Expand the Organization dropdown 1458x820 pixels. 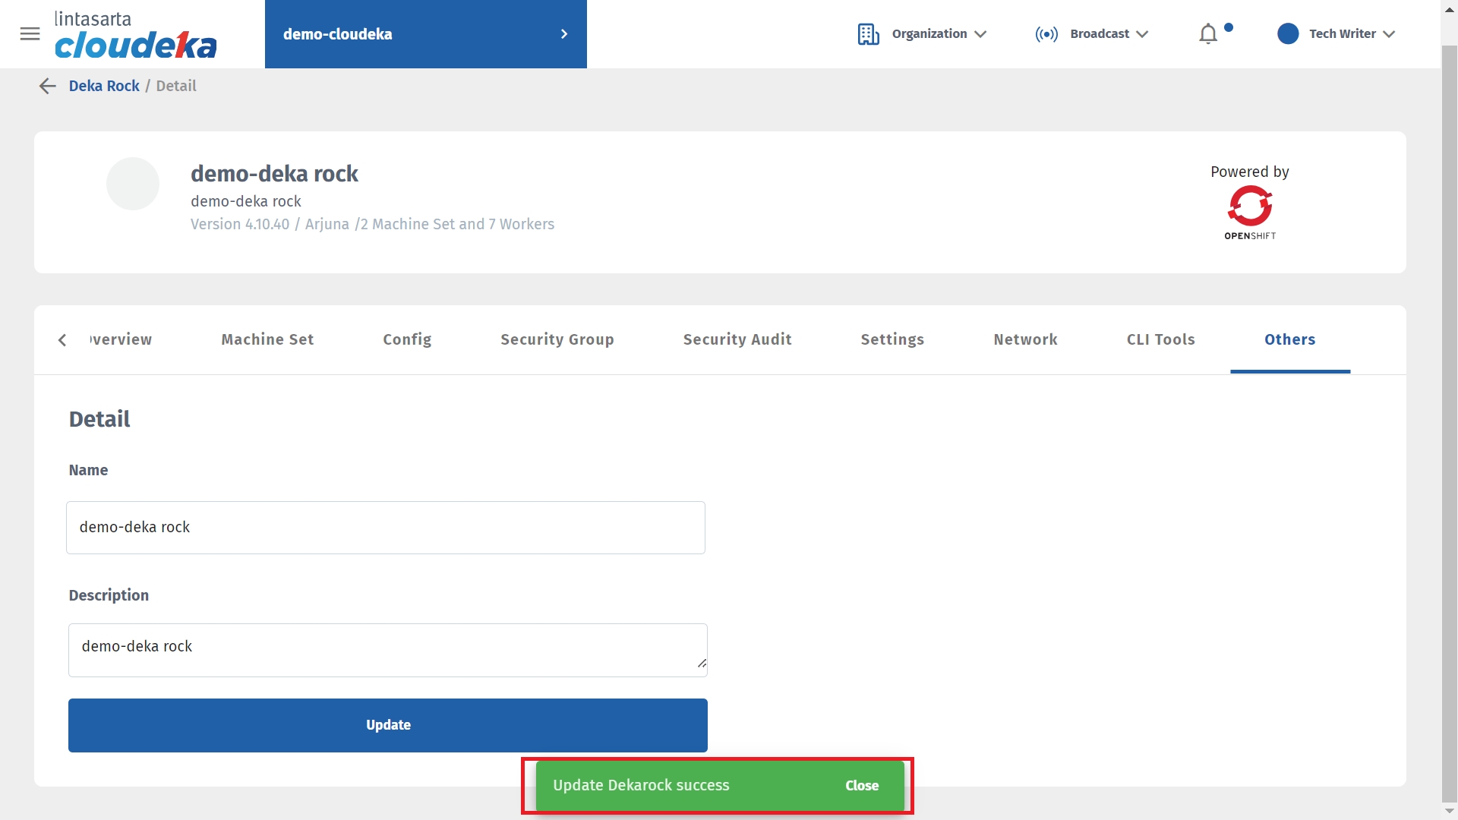tap(980, 34)
